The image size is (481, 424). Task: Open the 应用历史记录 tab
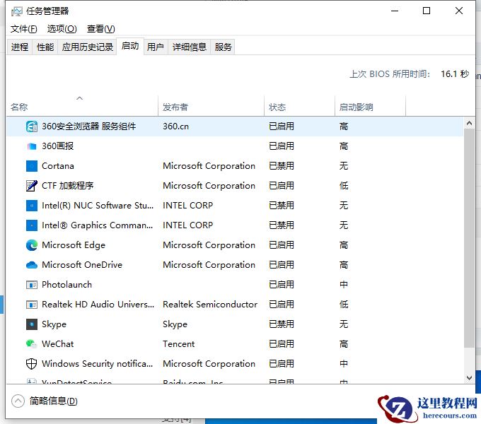(x=88, y=47)
